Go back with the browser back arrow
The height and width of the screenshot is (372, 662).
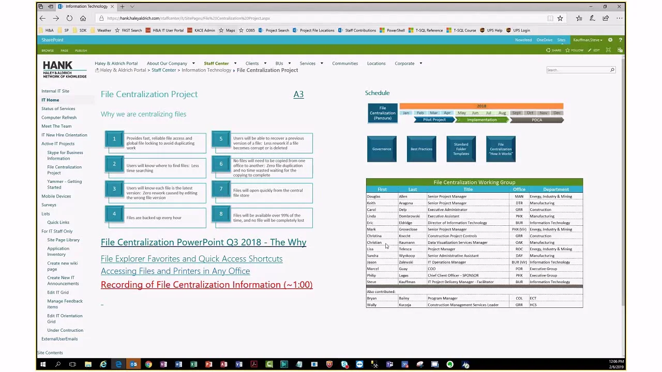pos(43,18)
